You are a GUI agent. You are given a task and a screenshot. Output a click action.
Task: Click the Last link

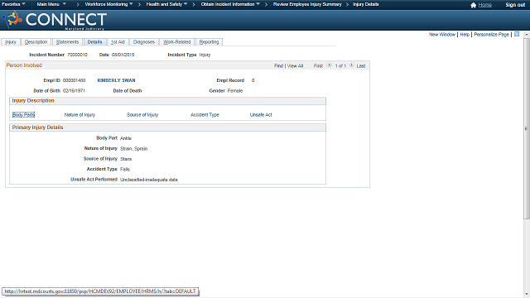tap(361, 66)
